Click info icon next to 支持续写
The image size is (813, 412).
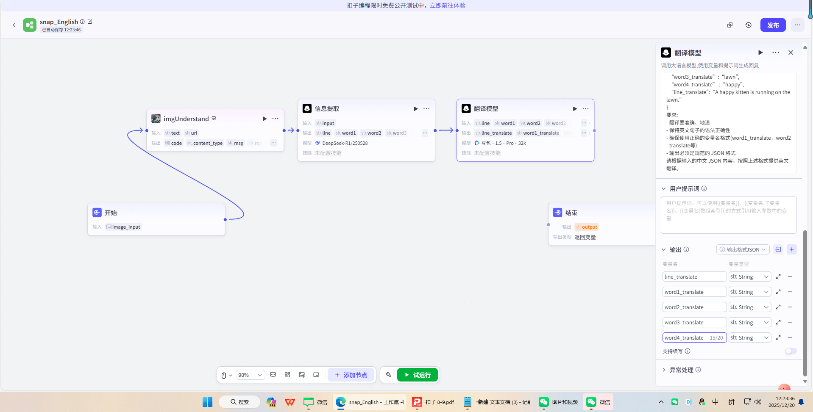point(688,351)
